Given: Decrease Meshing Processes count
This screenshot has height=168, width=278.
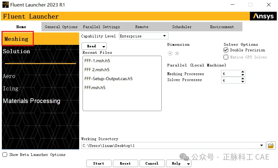Looking at the screenshot, I should pyautogui.click(x=243, y=75).
